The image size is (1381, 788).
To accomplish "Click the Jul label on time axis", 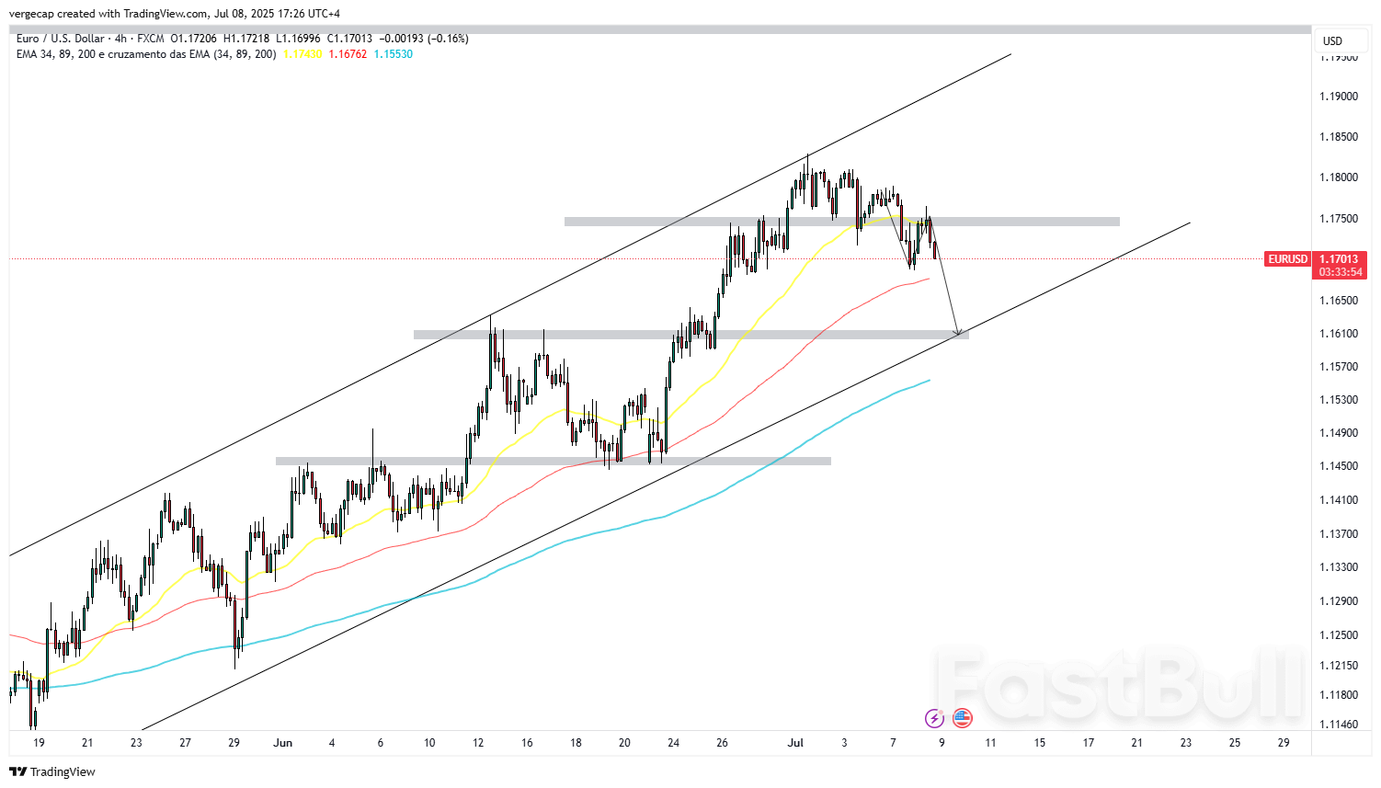I will [796, 743].
